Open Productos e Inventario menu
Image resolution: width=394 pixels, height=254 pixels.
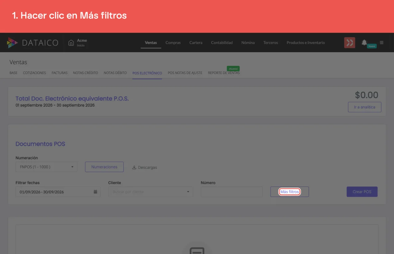pos(306,43)
